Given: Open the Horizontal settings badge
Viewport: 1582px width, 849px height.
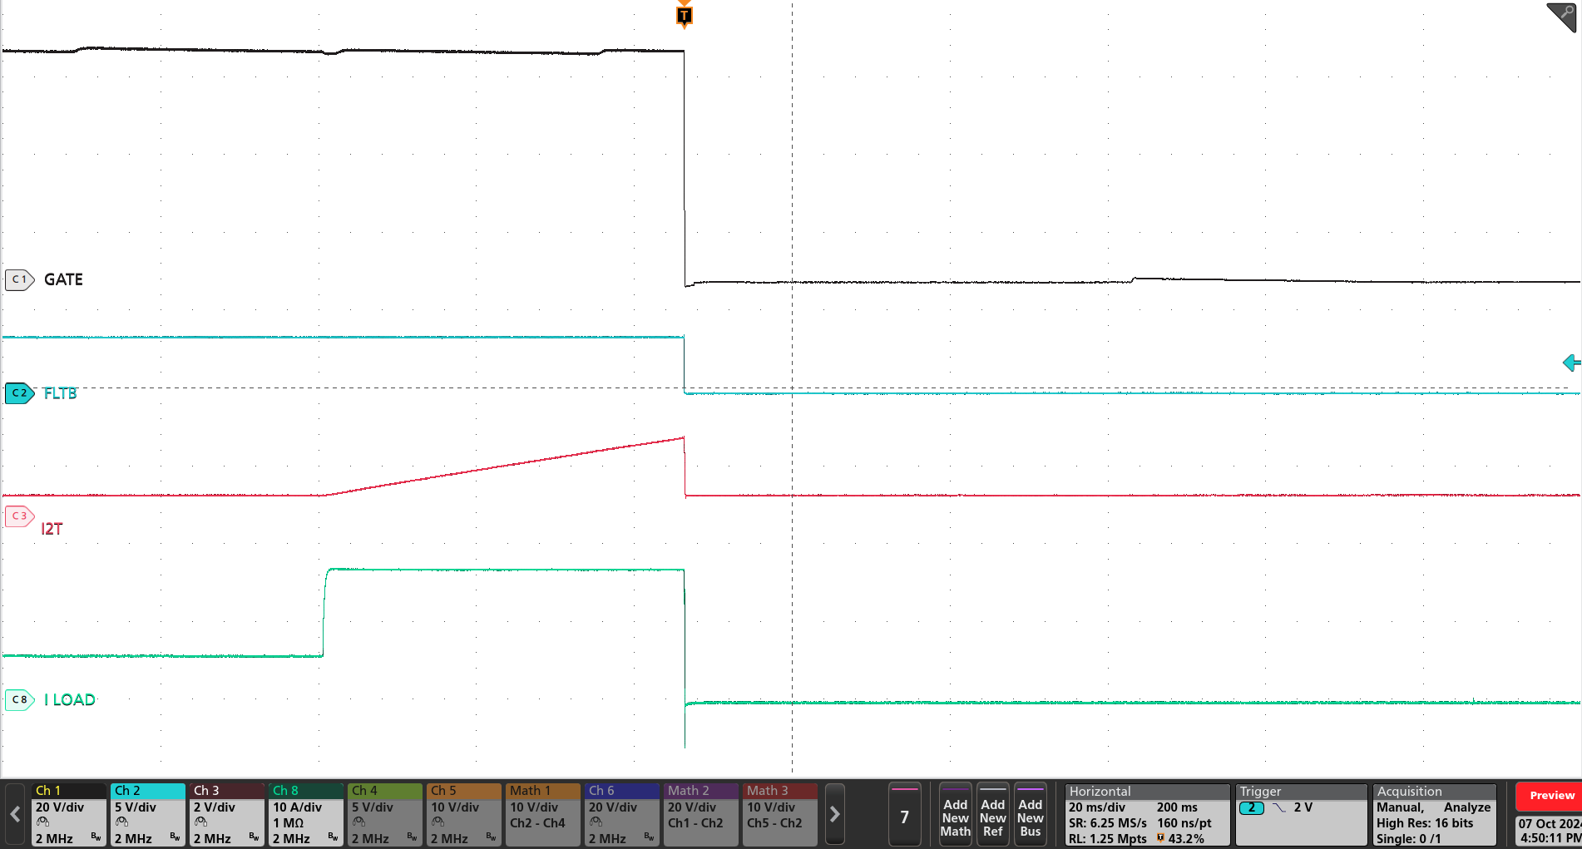Looking at the screenshot, I should (1100, 791).
